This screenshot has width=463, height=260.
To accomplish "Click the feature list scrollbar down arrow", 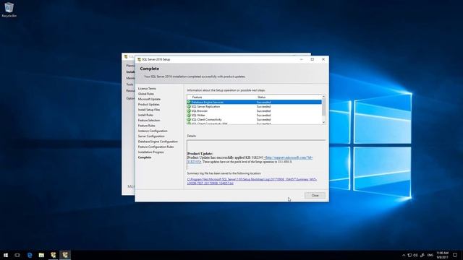I will pyautogui.click(x=323, y=122).
